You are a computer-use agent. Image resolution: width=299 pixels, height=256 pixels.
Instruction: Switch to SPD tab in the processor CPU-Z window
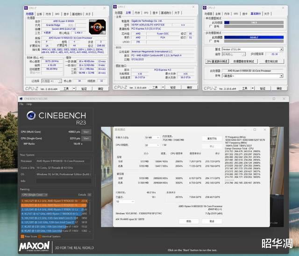click(x=57, y=14)
